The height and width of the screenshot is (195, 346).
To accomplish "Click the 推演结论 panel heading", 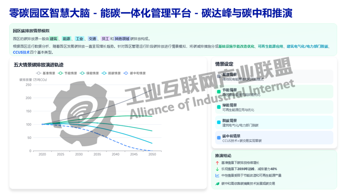I will [223, 156].
